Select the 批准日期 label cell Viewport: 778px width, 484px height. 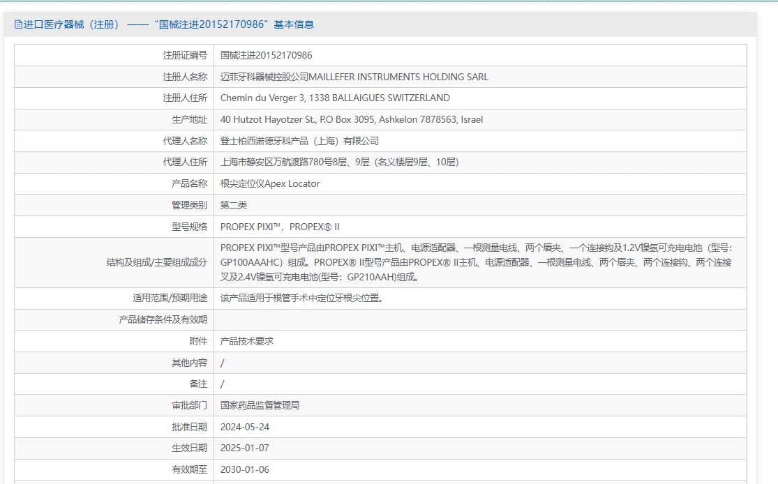click(114, 427)
